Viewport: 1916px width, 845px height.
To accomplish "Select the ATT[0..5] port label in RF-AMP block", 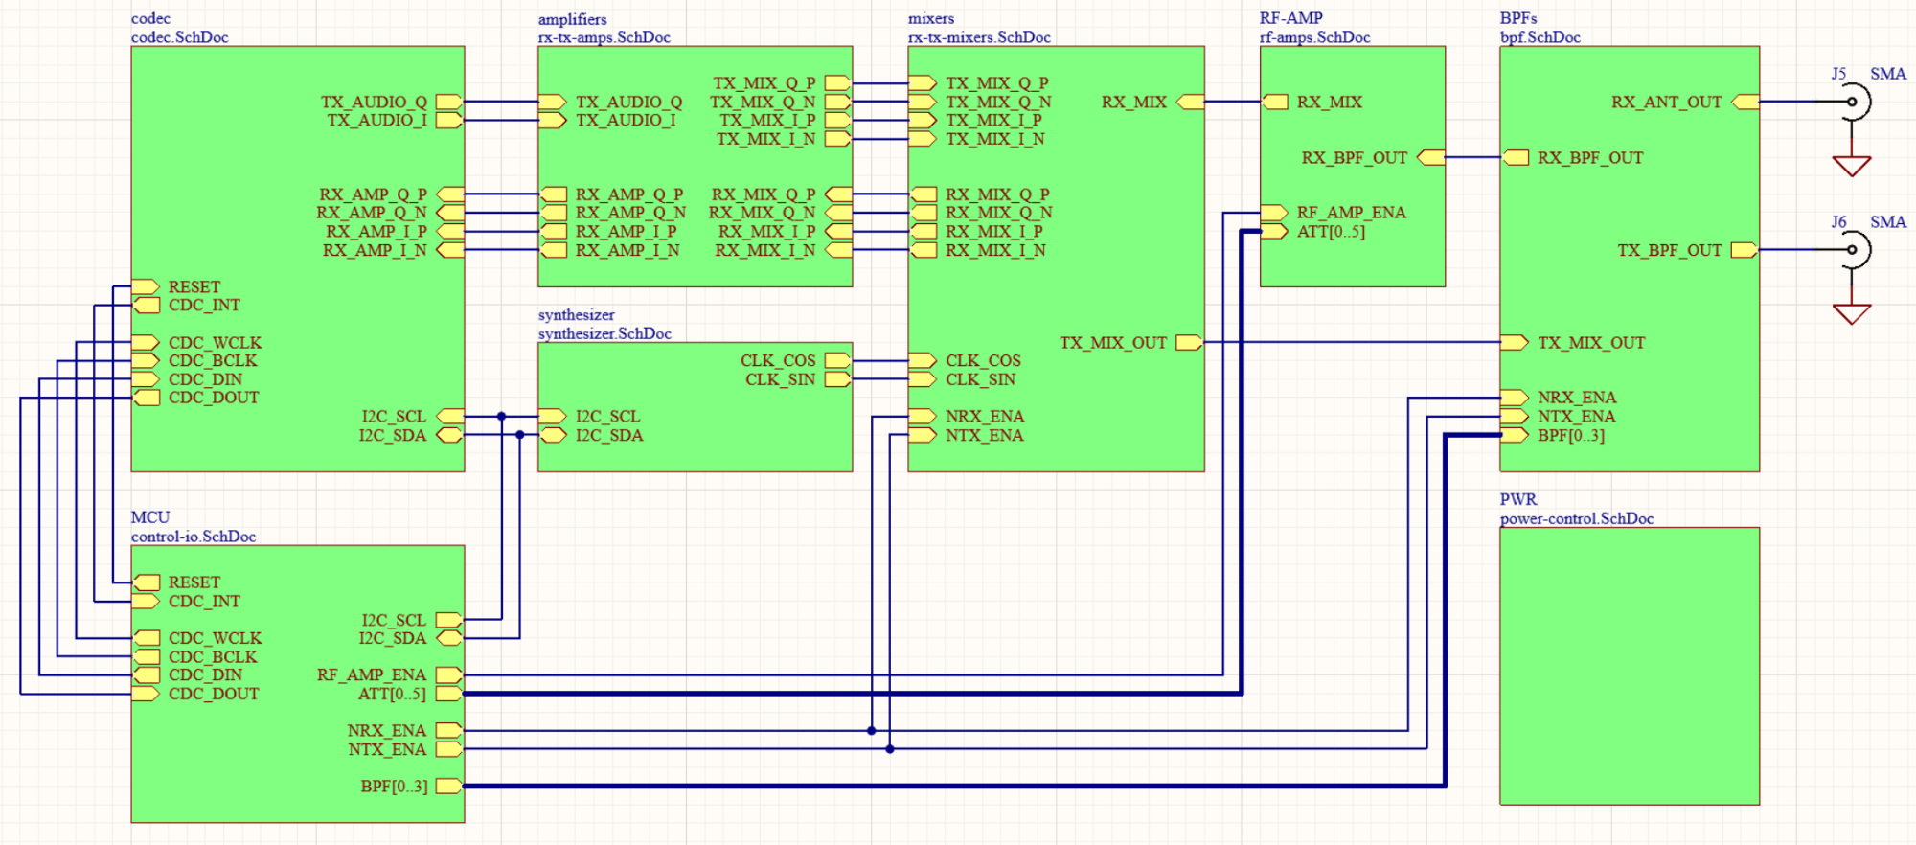I will click(x=1331, y=232).
